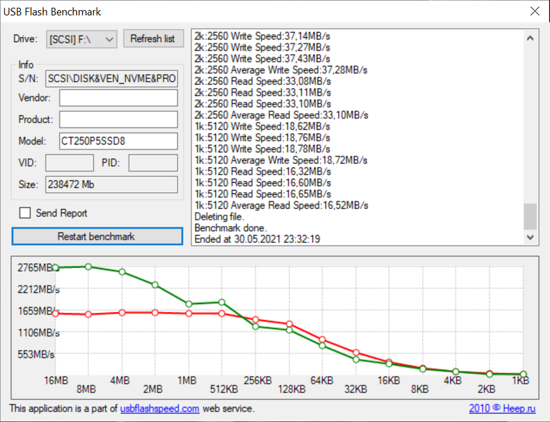Click the Size field showing 238472 Mb
This screenshot has height=422, width=550.
coord(112,185)
